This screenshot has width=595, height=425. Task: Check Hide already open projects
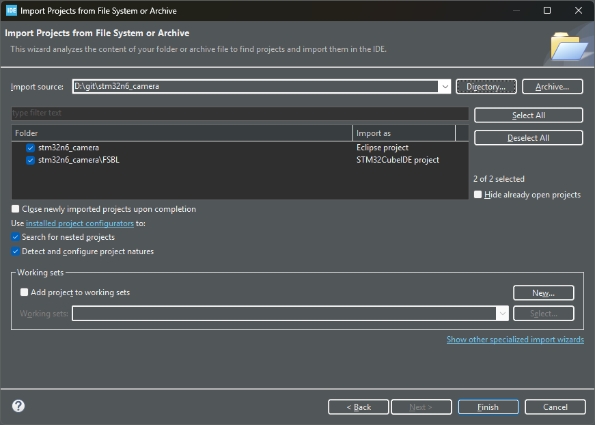click(478, 195)
